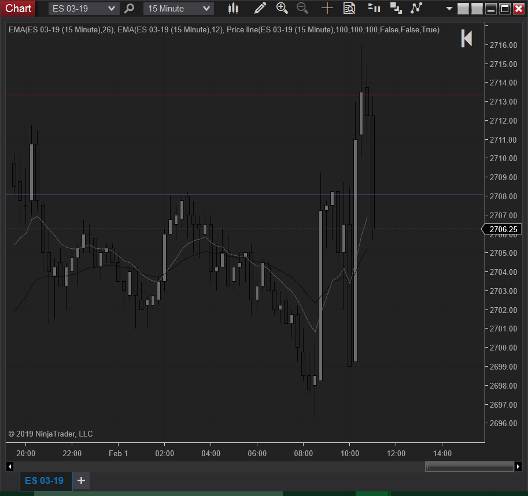Viewport: 528px width, 496px height.
Task: Click the blue horizontal line near 2708
Action: [x=245, y=195]
